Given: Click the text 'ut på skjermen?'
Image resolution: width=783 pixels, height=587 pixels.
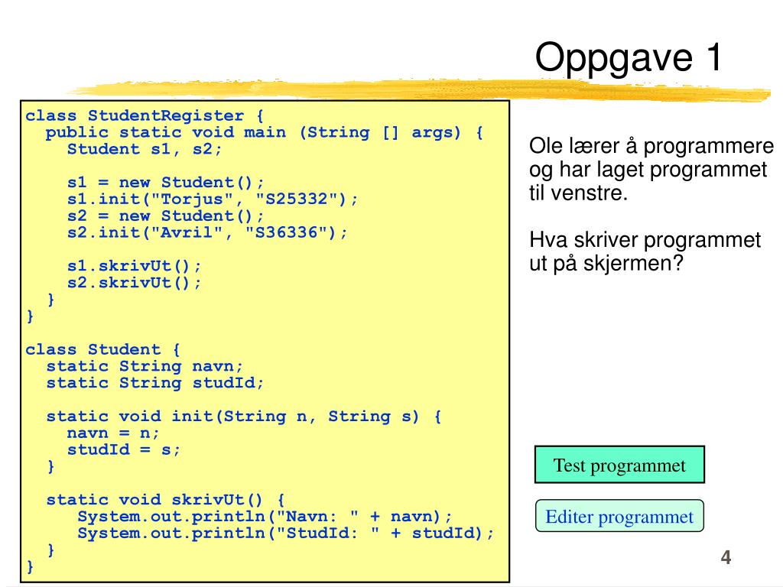Looking at the screenshot, I should click(x=606, y=264).
